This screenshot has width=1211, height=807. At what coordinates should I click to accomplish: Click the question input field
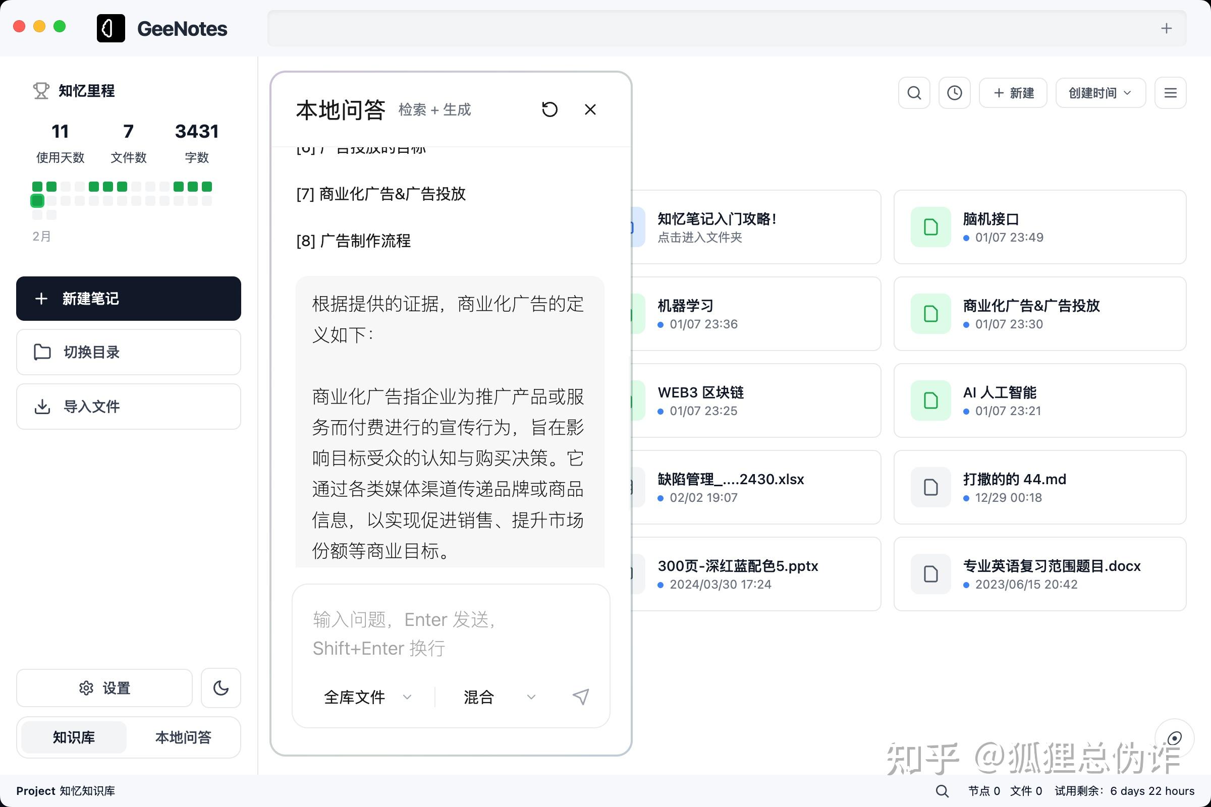coord(451,633)
